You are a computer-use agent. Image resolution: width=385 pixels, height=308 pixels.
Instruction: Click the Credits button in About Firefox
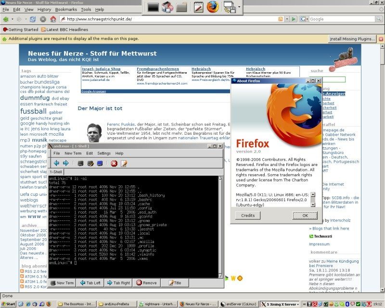point(248,216)
